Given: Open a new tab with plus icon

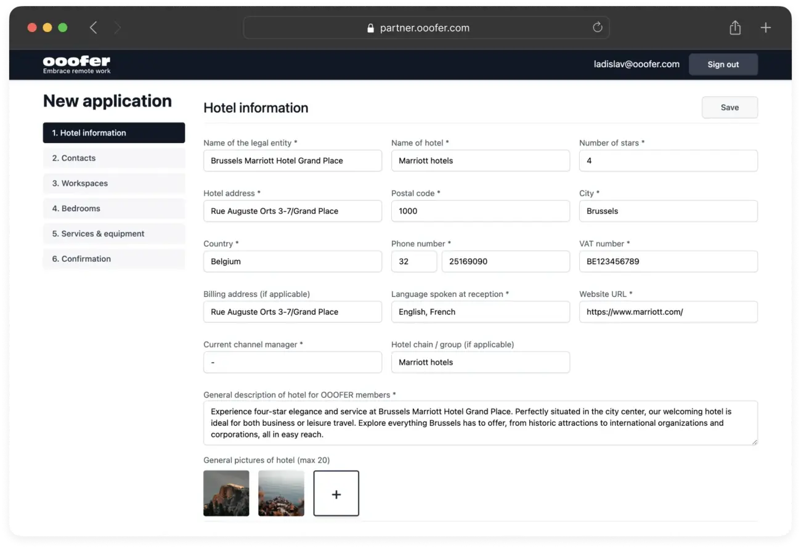Looking at the screenshot, I should point(765,28).
